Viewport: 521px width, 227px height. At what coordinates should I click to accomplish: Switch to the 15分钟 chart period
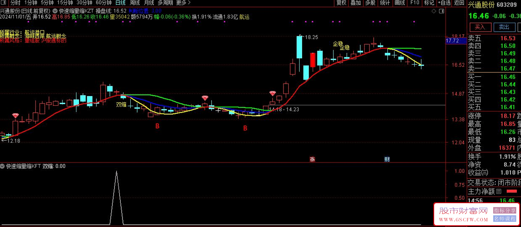coord(65,3)
